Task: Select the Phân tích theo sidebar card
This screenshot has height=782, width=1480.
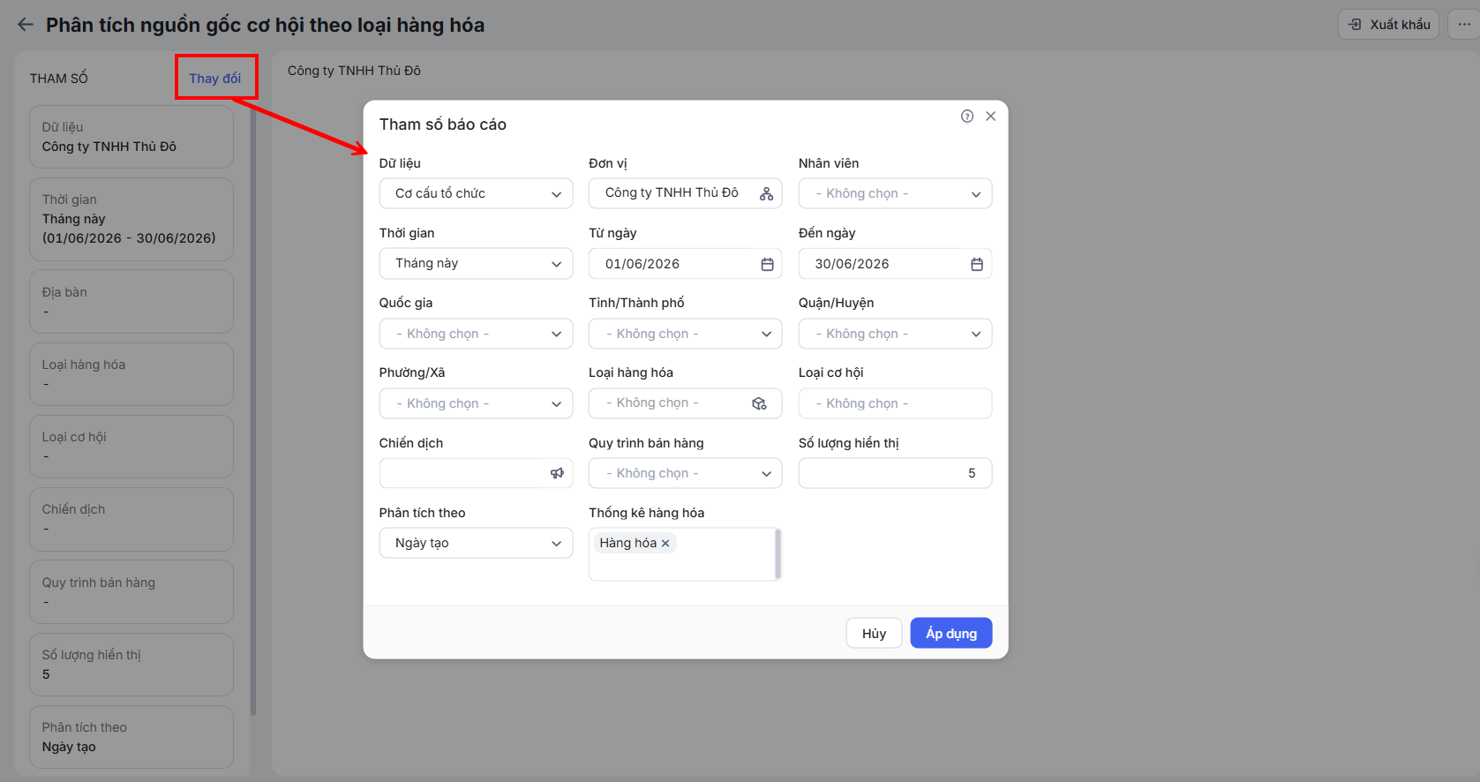Action: 131,737
